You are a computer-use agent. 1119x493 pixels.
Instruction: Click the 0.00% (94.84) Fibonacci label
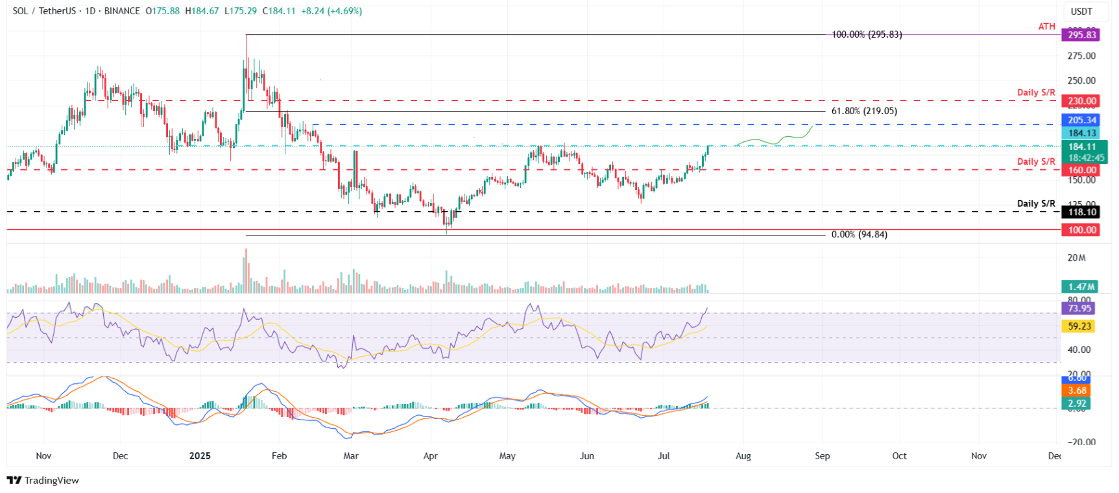[x=859, y=235]
